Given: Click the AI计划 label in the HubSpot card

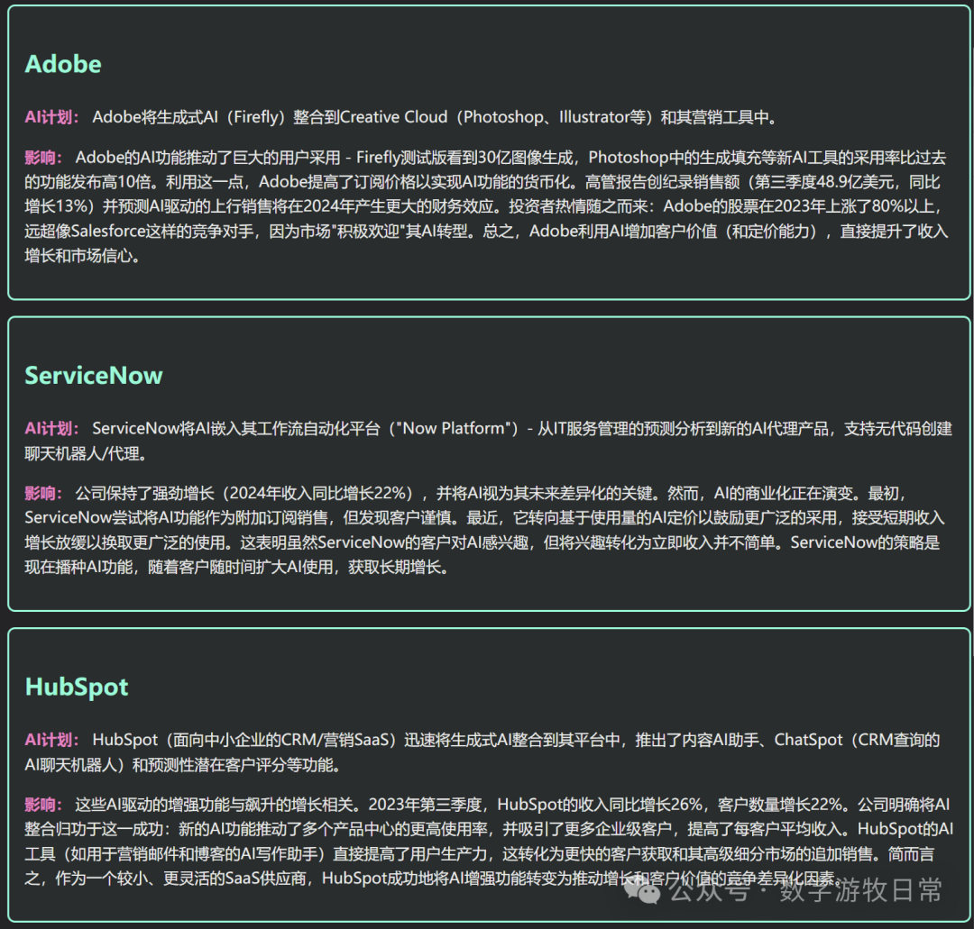Looking at the screenshot, I should pos(51,741).
